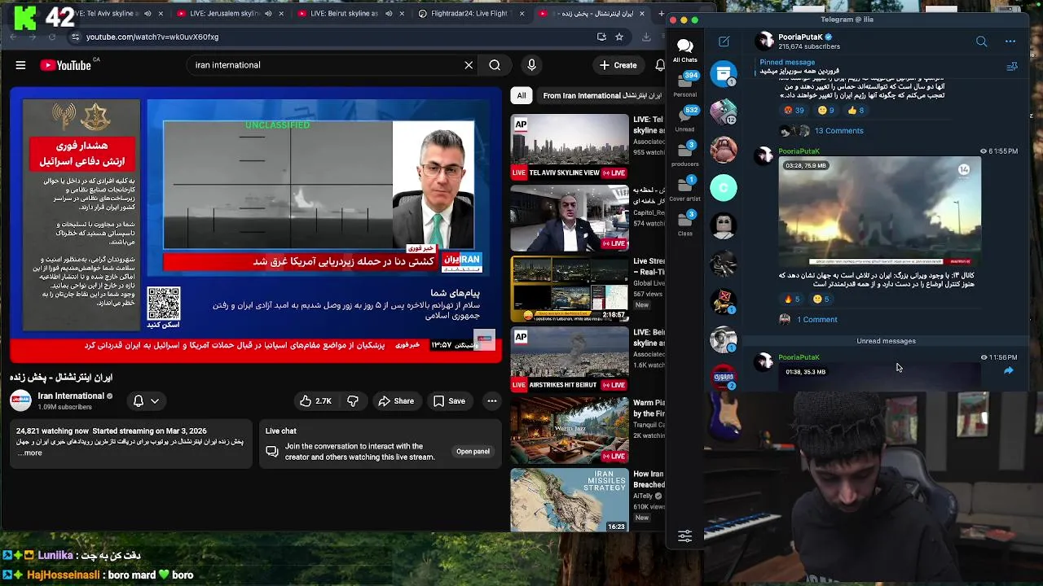Share the live video
The image size is (1043, 586).
(x=396, y=400)
